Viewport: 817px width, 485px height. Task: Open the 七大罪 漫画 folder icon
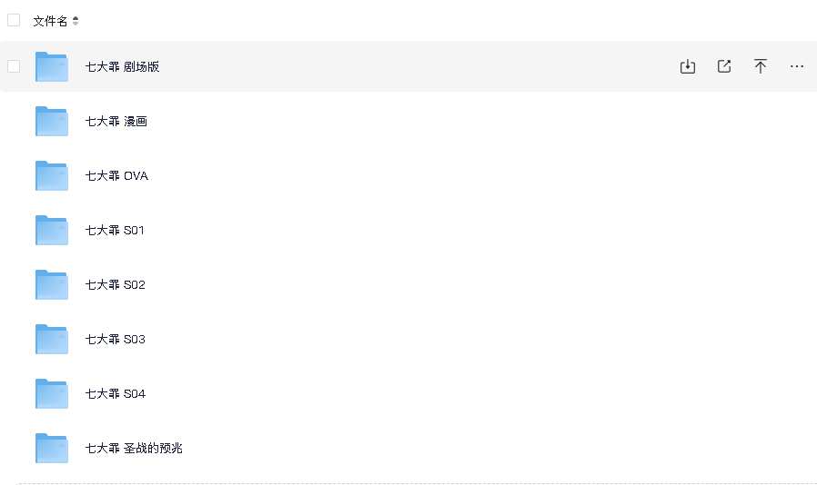52,122
